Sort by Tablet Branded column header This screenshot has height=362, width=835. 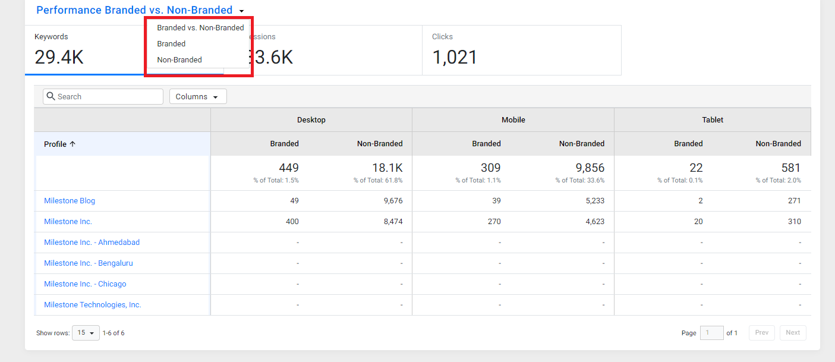688,144
